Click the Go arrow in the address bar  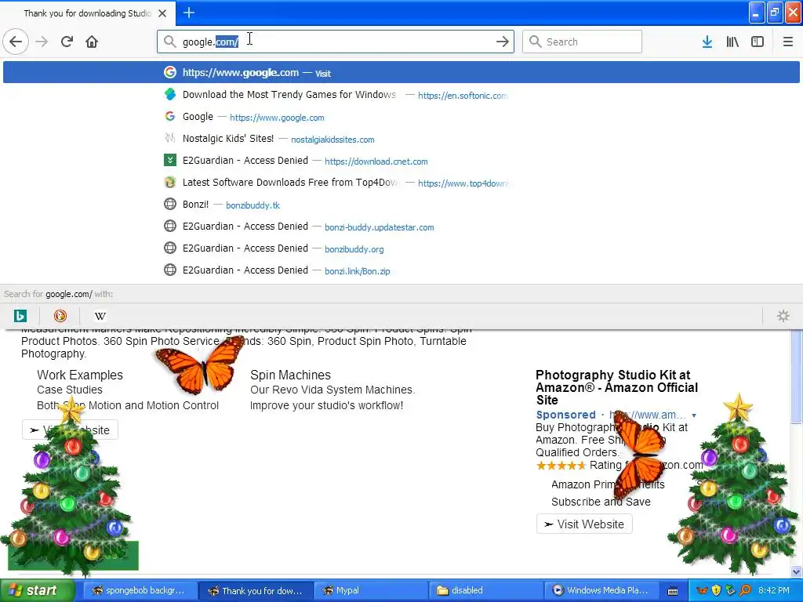tap(503, 42)
